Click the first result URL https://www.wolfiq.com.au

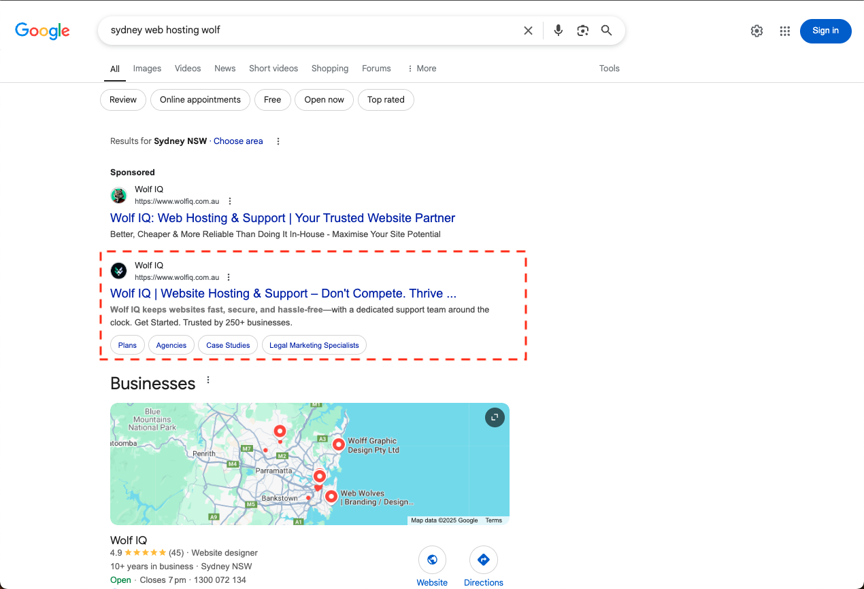click(x=177, y=201)
